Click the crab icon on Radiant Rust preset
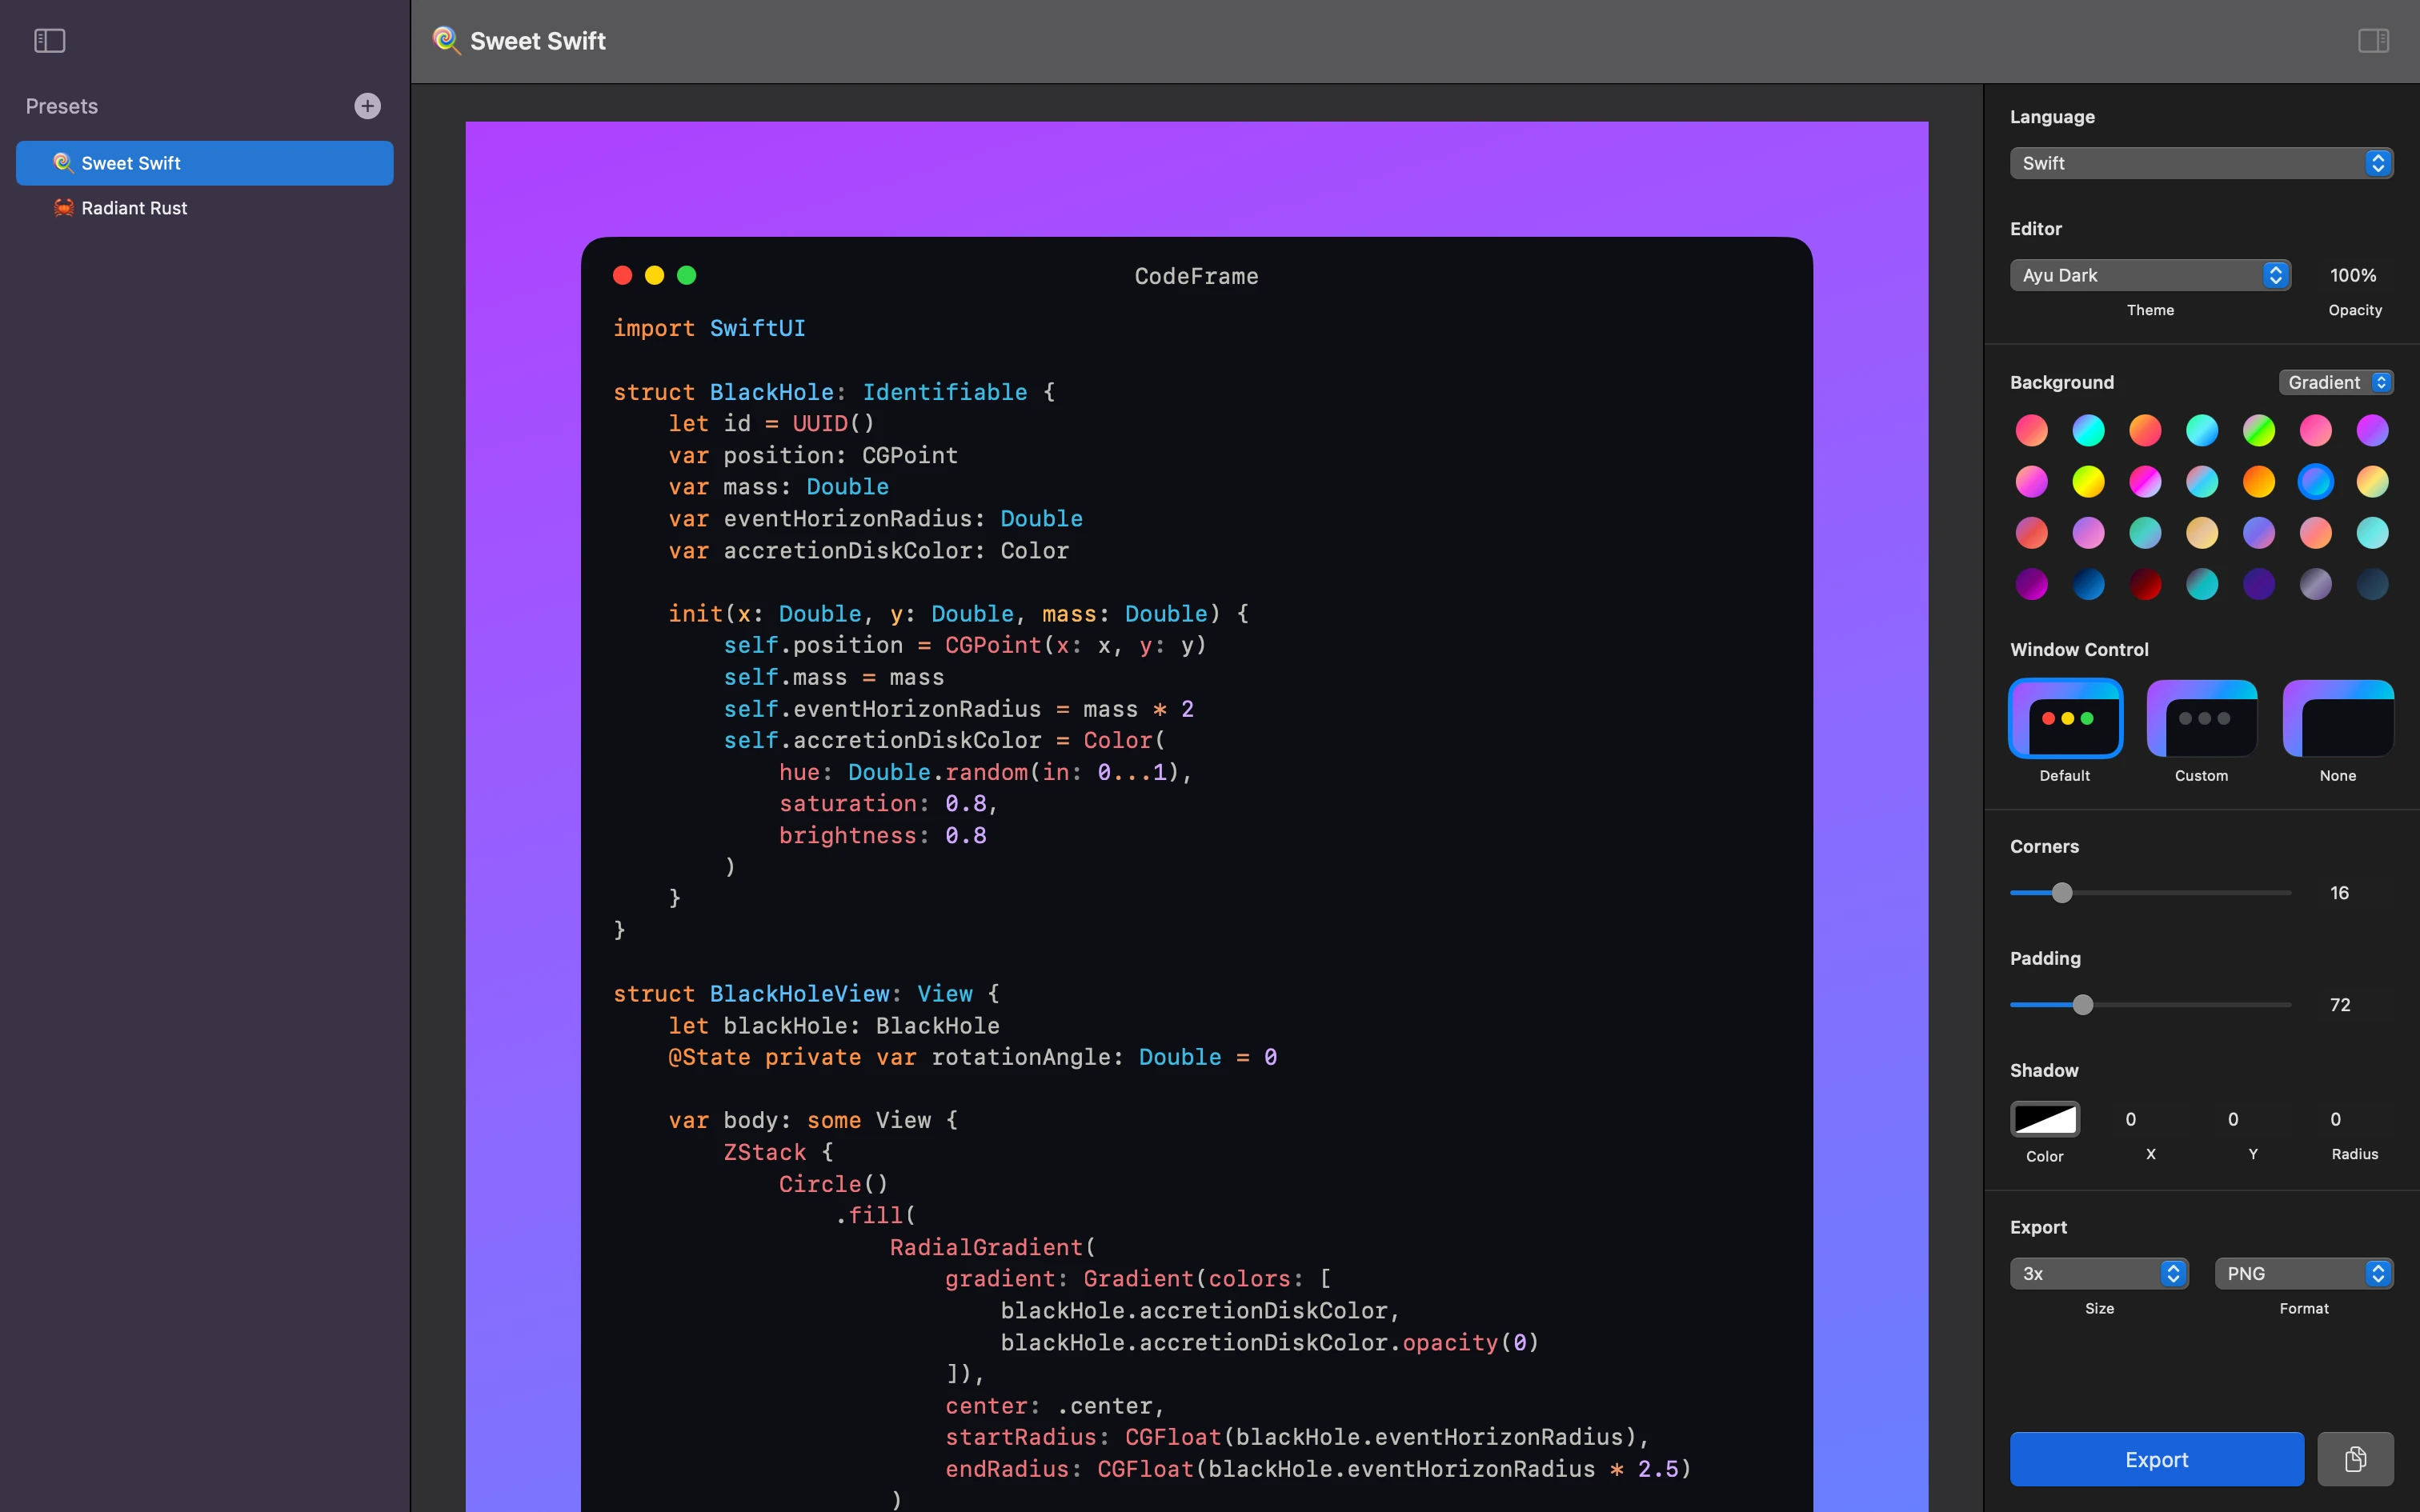Image resolution: width=2420 pixels, height=1512 pixels. [63, 208]
